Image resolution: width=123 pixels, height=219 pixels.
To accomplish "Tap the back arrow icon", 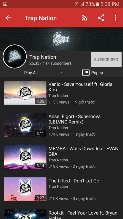I will tap(8, 18).
